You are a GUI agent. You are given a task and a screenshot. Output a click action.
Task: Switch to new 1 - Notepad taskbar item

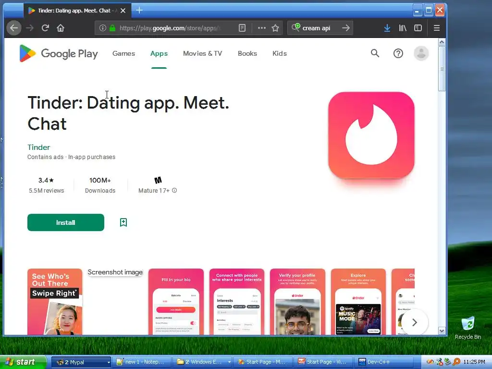click(x=143, y=362)
